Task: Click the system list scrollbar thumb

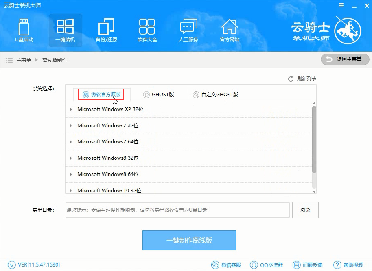Action: coord(314,140)
